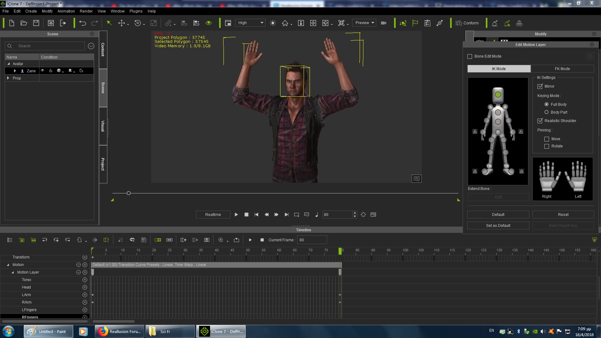Click the sun light toggle icon
The height and width of the screenshot is (338, 601).
(273, 23)
